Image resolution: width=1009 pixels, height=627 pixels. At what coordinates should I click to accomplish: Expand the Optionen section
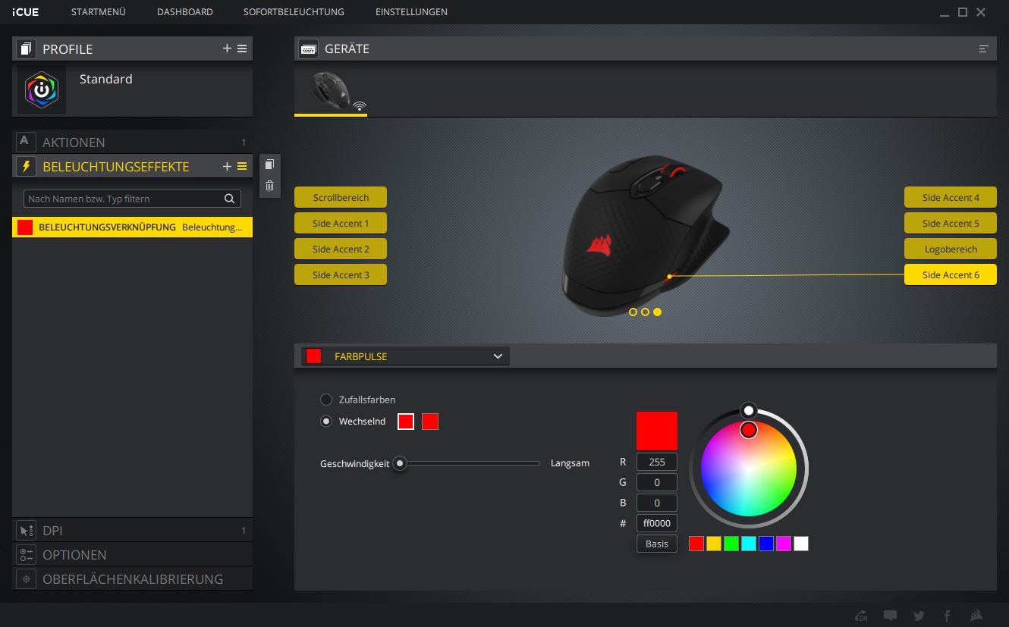point(132,555)
